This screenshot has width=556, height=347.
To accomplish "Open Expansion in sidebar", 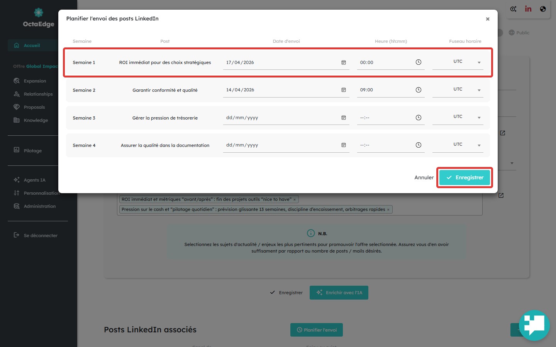I will [x=35, y=81].
